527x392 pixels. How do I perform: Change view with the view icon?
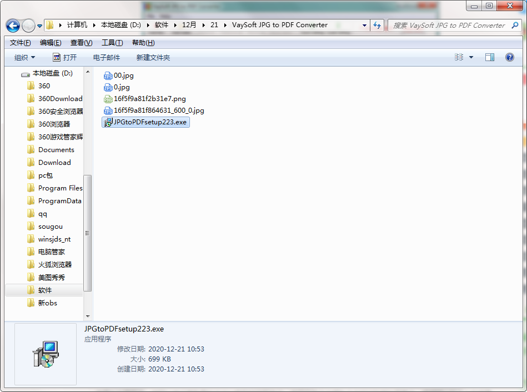point(459,57)
